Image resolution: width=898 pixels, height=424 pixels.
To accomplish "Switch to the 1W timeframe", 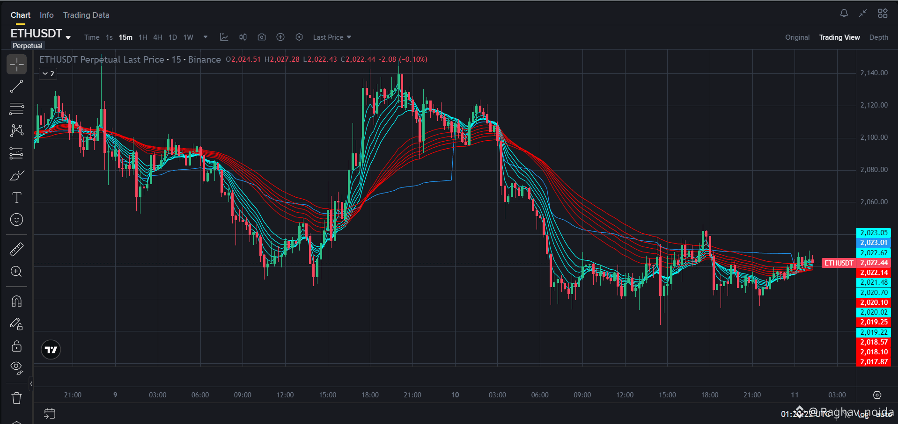I will click(x=188, y=37).
